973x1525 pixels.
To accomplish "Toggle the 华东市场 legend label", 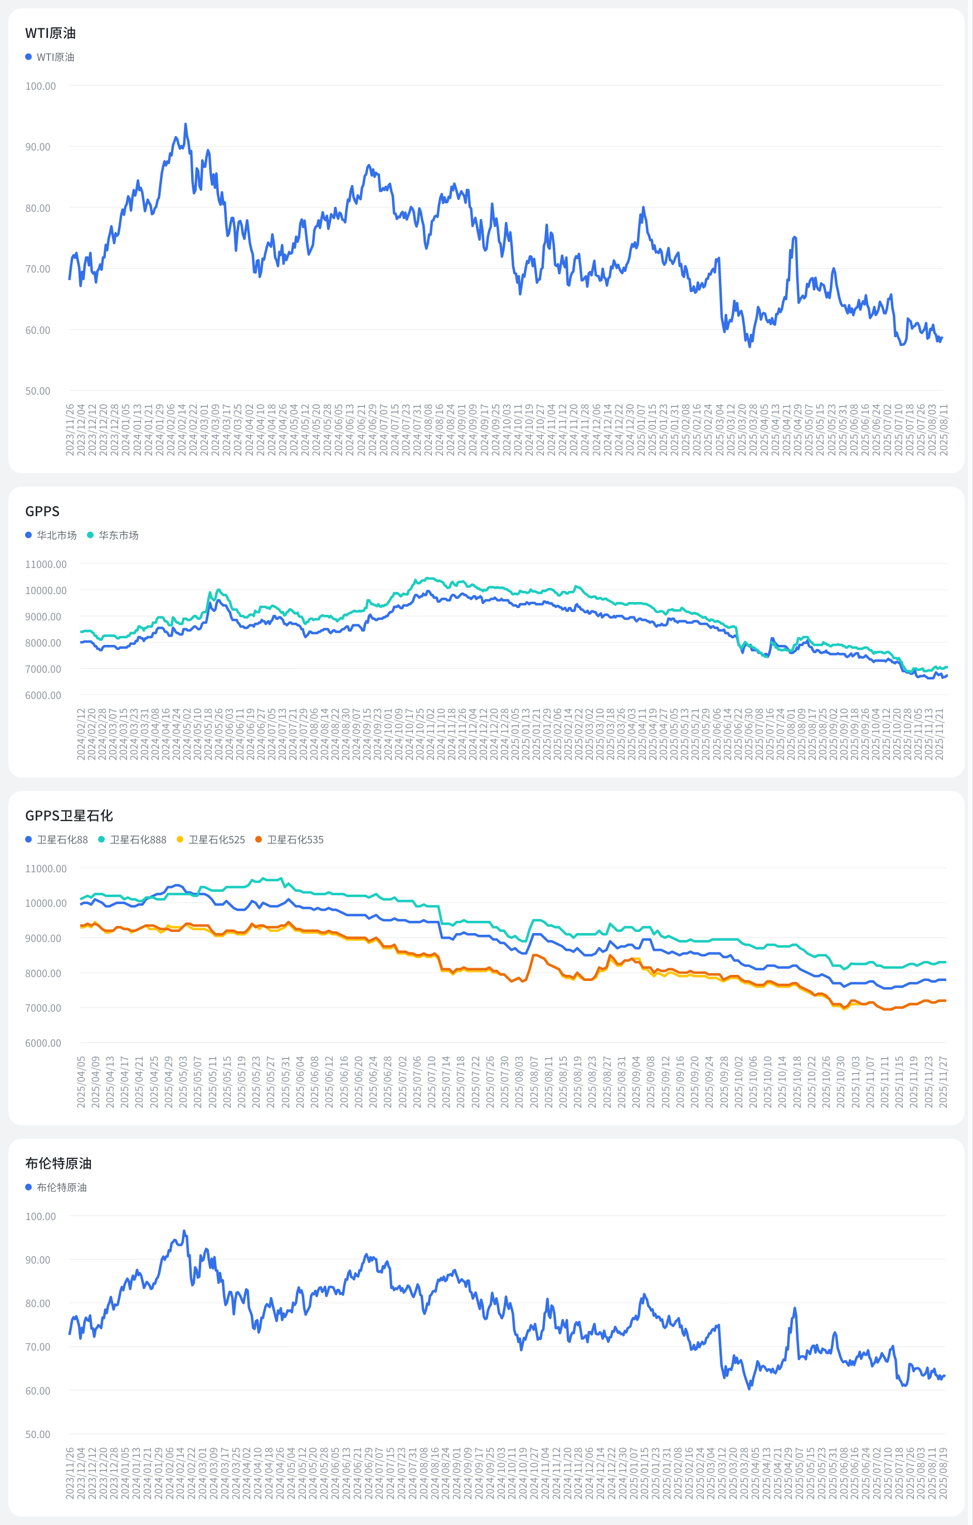I will (x=118, y=535).
